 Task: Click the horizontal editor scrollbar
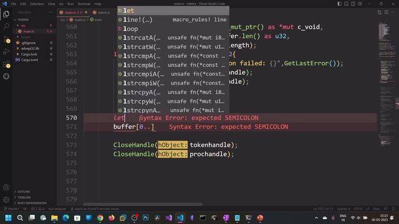point(143,204)
